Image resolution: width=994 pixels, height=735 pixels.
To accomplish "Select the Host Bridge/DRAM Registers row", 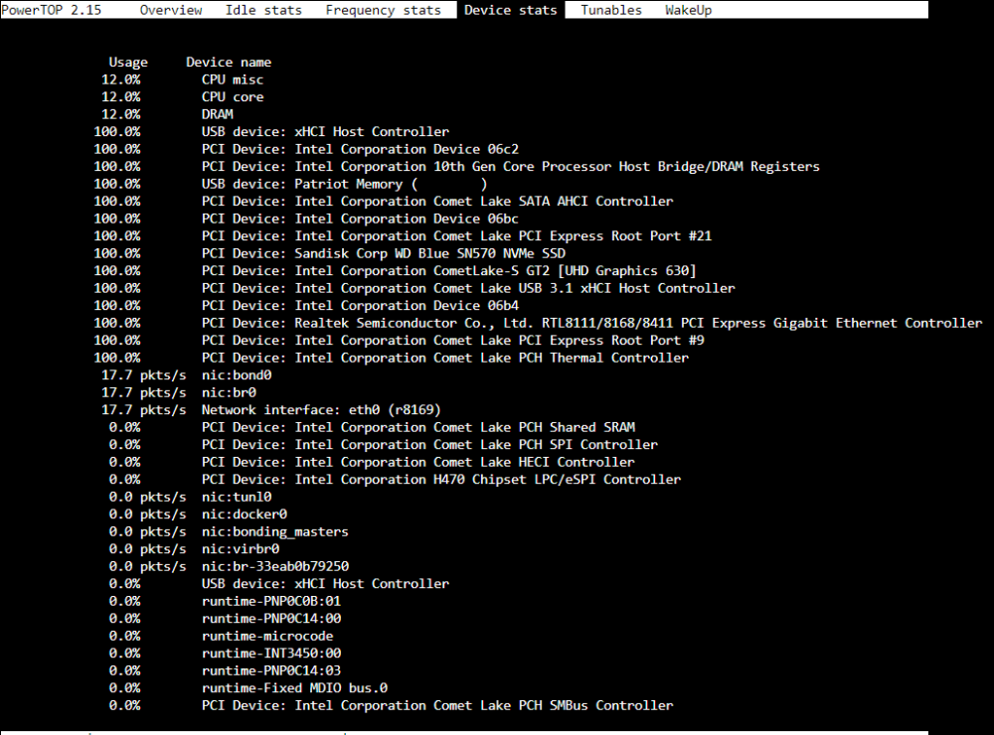I will click(456, 167).
